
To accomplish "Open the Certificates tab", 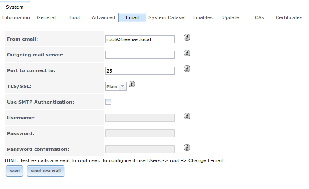I will click(x=289, y=17).
